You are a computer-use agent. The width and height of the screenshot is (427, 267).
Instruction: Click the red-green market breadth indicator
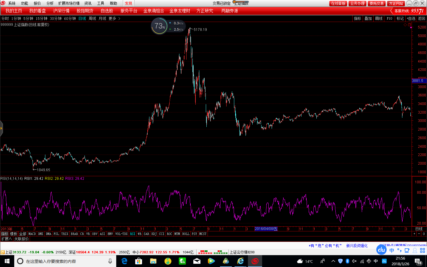(213, 252)
